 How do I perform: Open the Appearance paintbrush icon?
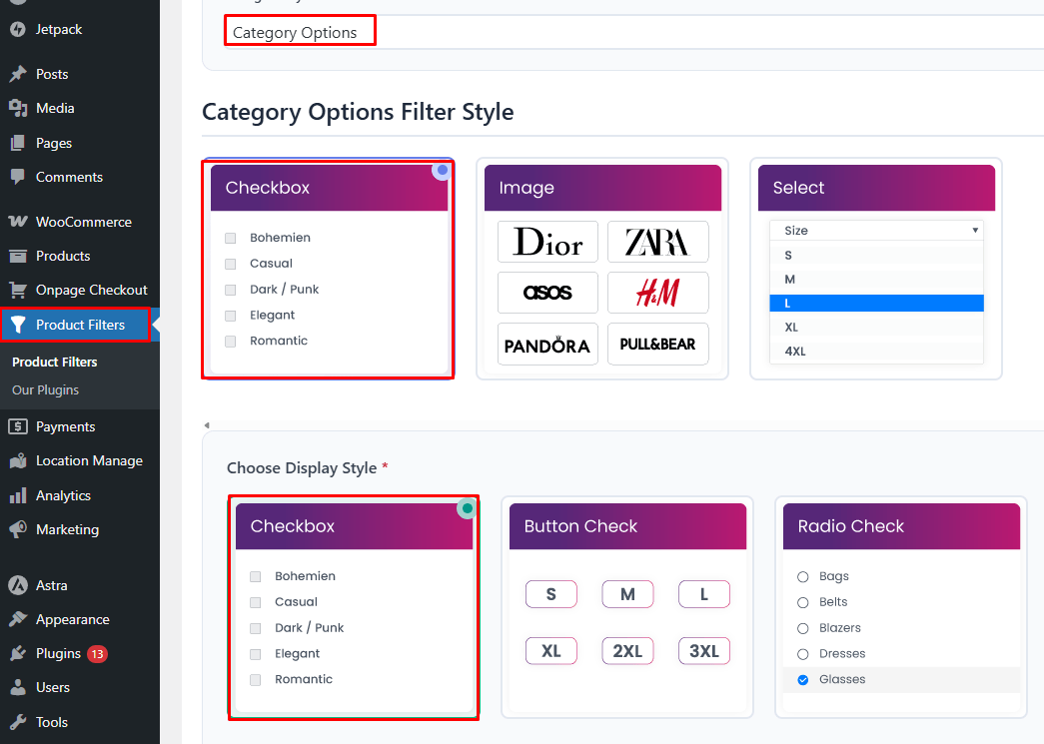pyautogui.click(x=18, y=619)
